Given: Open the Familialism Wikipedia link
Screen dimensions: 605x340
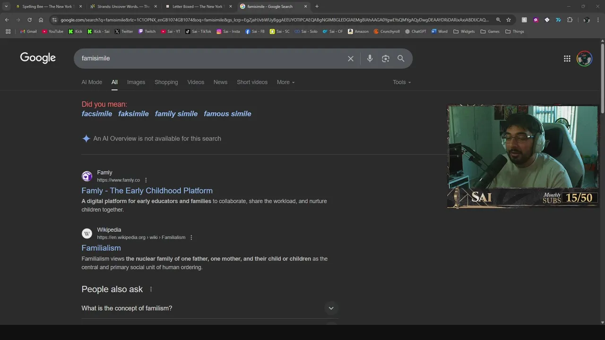Looking at the screenshot, I should 101,248.
